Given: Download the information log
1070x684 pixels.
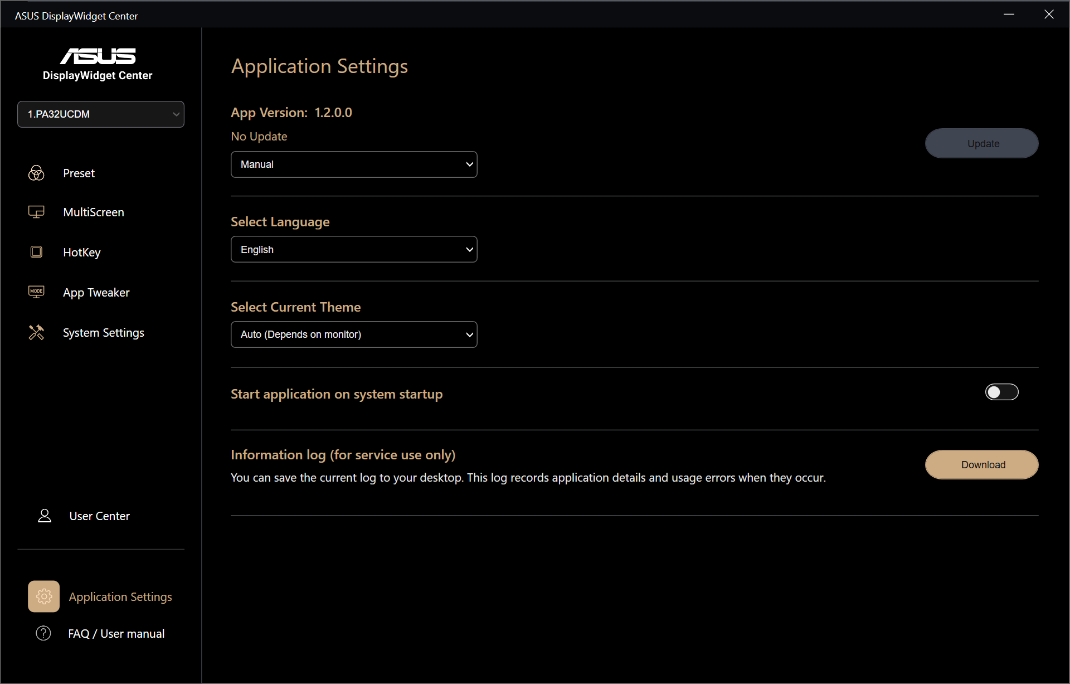Looking at the screenshot, I should tap(982, 465).
